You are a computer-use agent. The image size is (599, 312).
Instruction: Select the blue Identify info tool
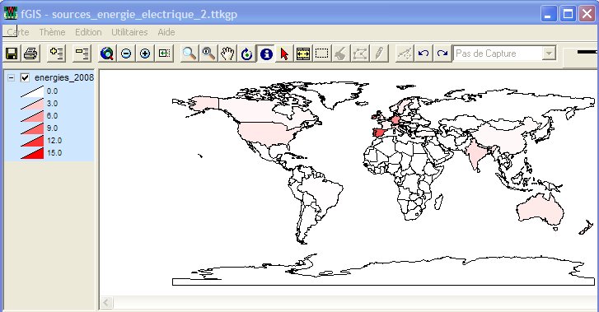(x=266, y=54)
